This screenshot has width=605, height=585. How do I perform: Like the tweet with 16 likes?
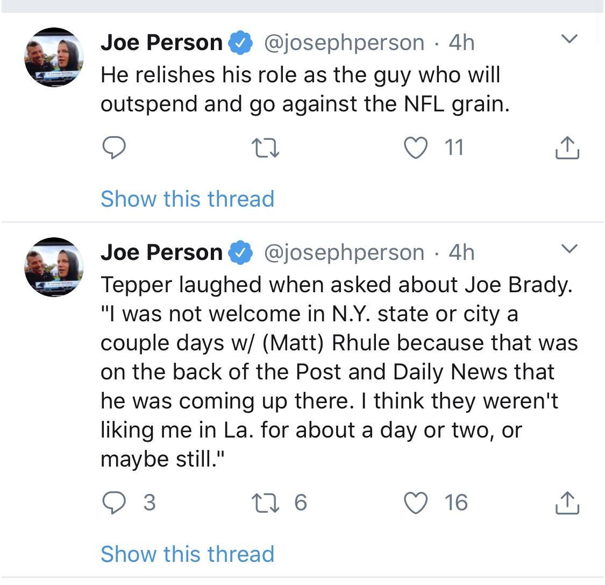(415, 503)
